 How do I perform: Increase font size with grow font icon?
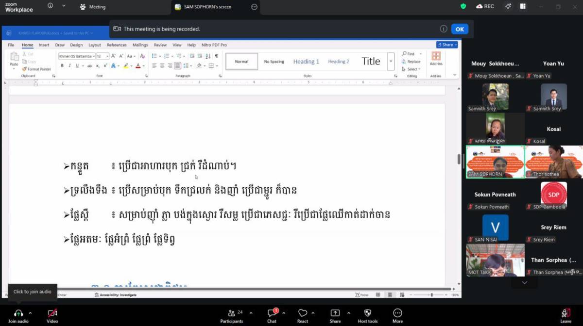click(114, 56)
